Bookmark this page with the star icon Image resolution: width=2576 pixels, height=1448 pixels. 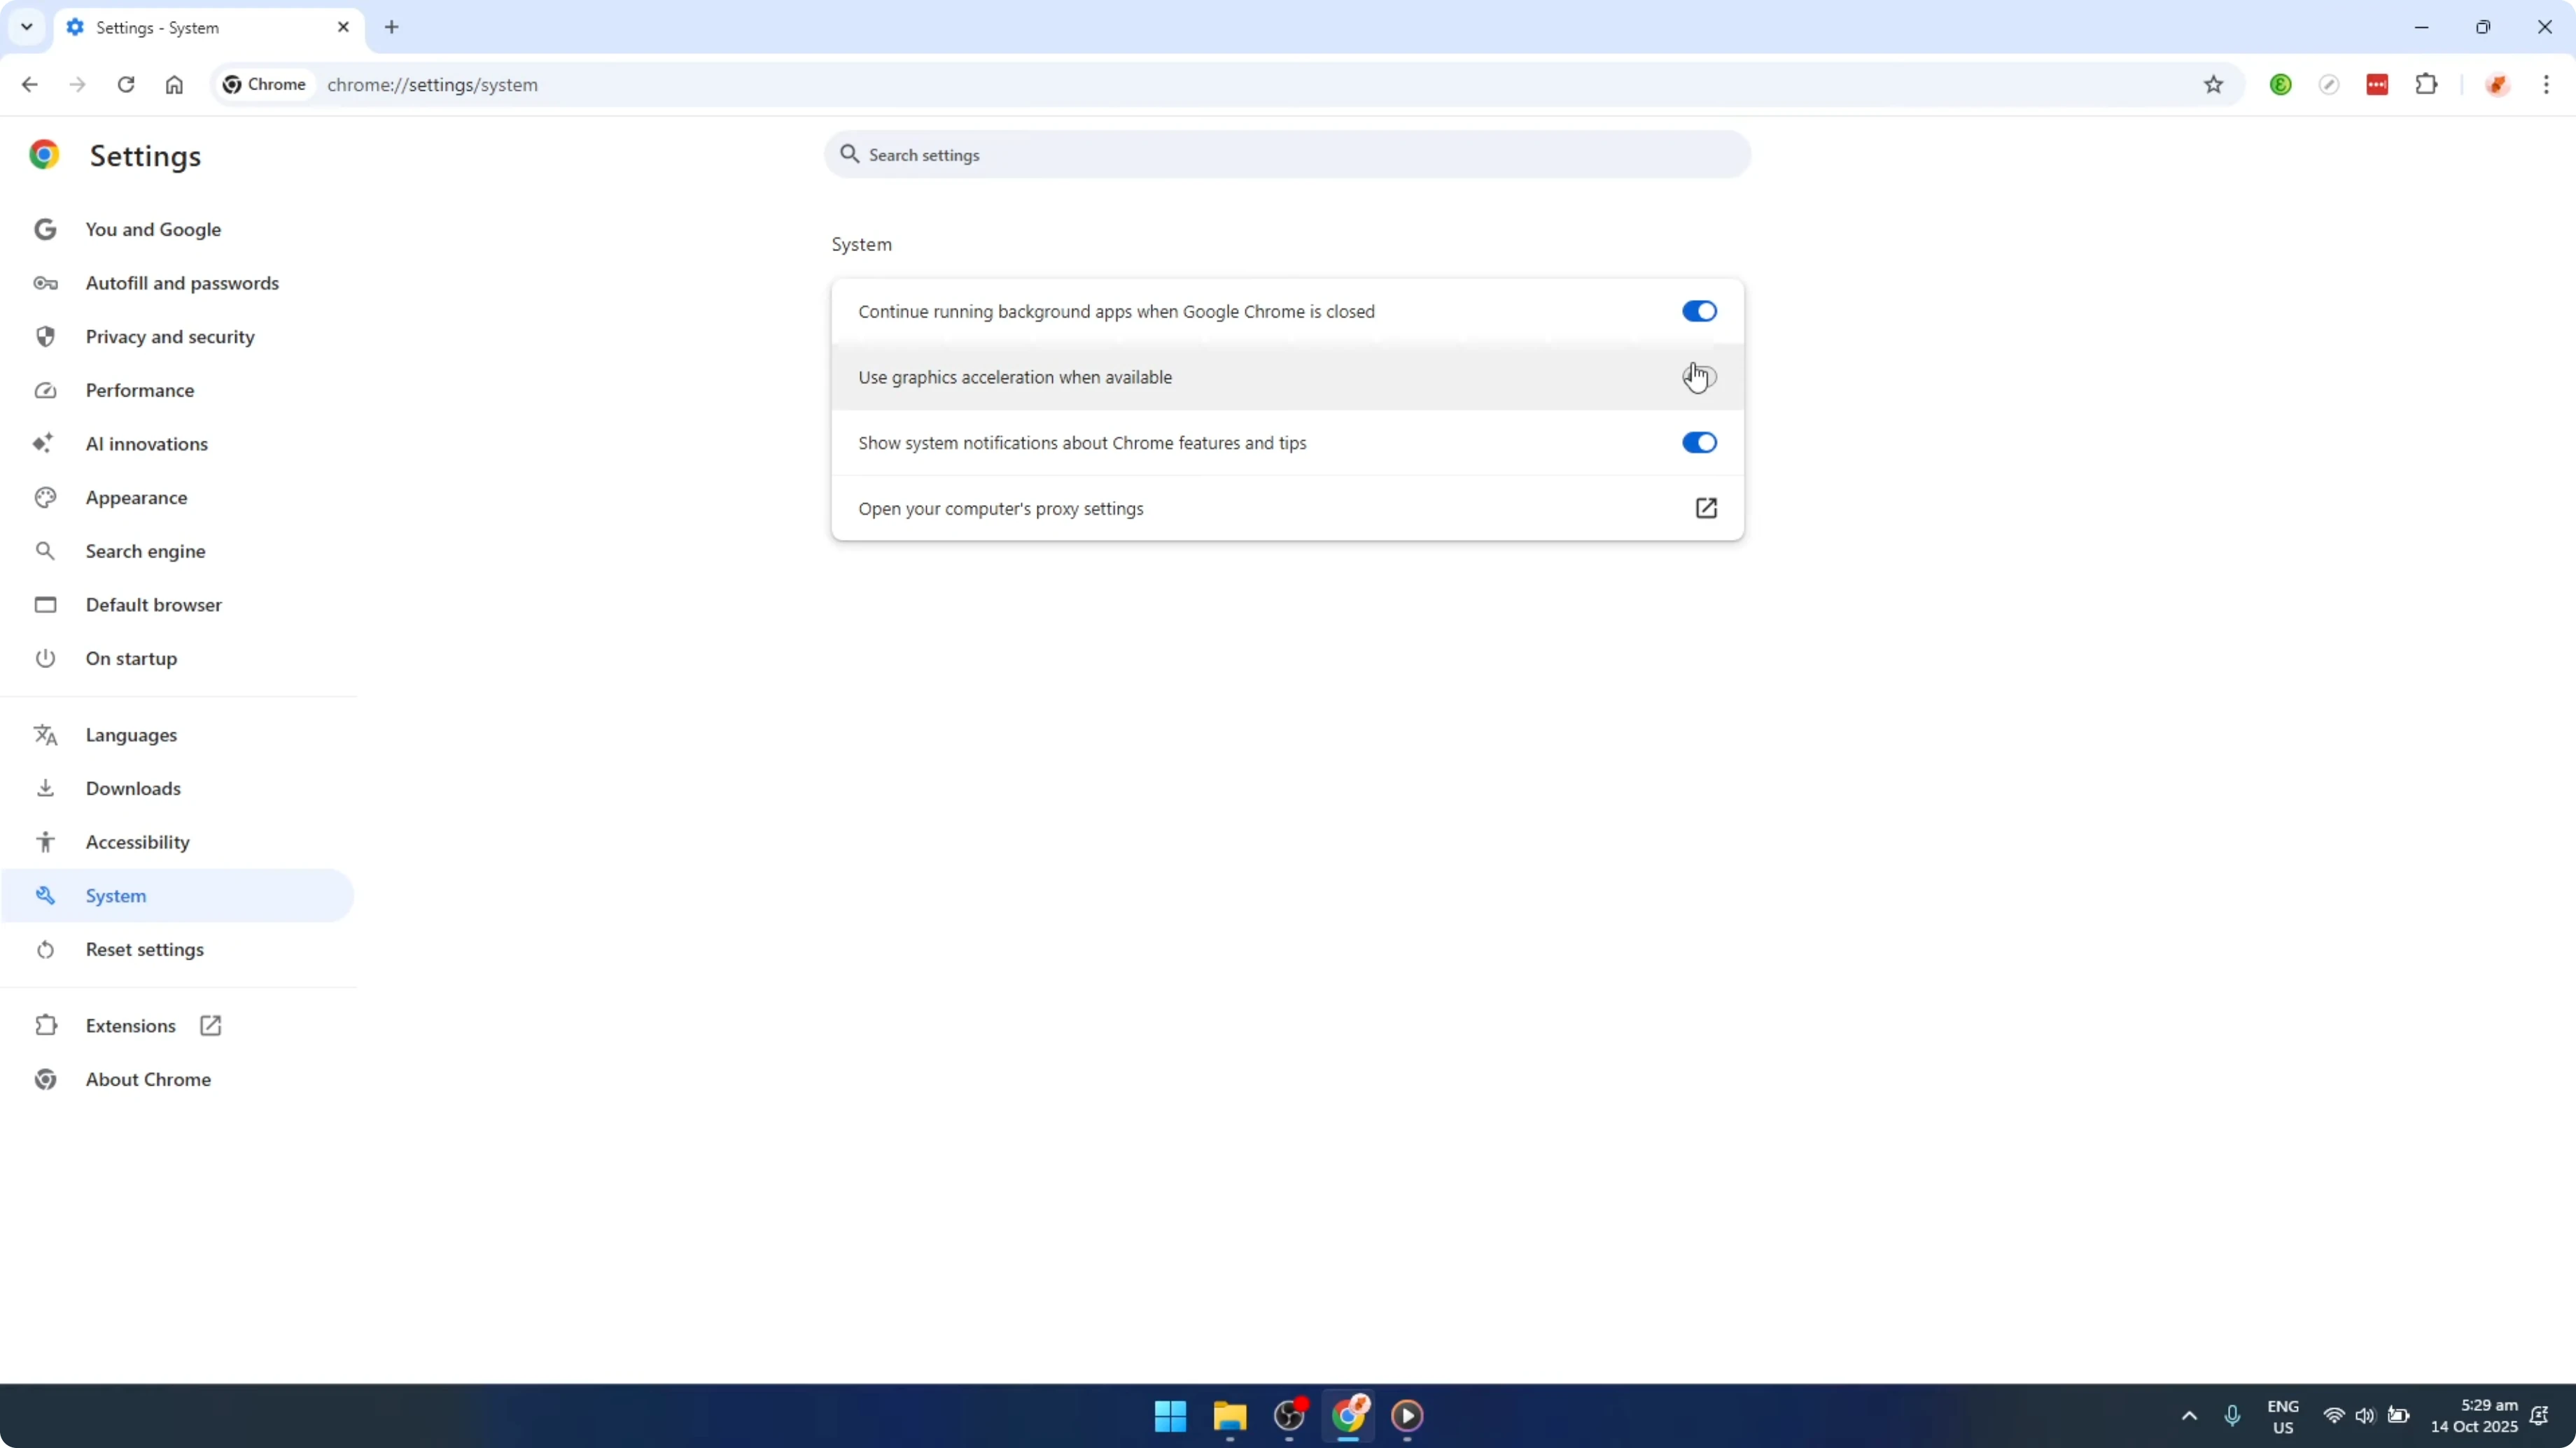(x=2213, y=84)
